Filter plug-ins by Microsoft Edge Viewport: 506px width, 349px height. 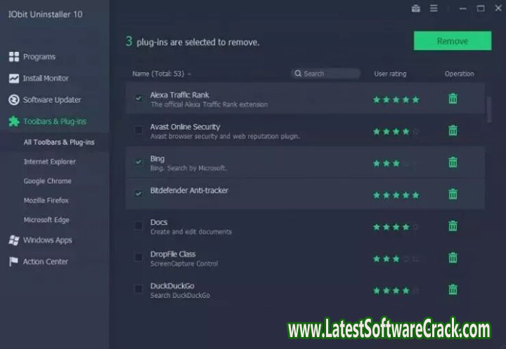click(46, 220)
